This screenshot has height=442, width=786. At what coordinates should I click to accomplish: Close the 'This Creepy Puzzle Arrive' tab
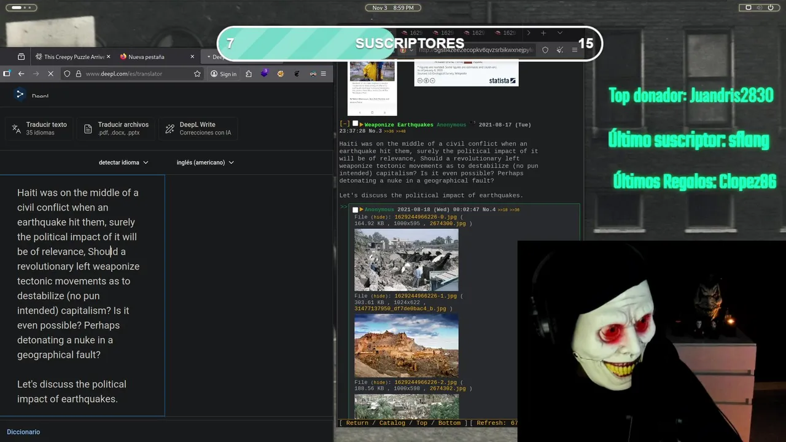click(x=108, y=56)
